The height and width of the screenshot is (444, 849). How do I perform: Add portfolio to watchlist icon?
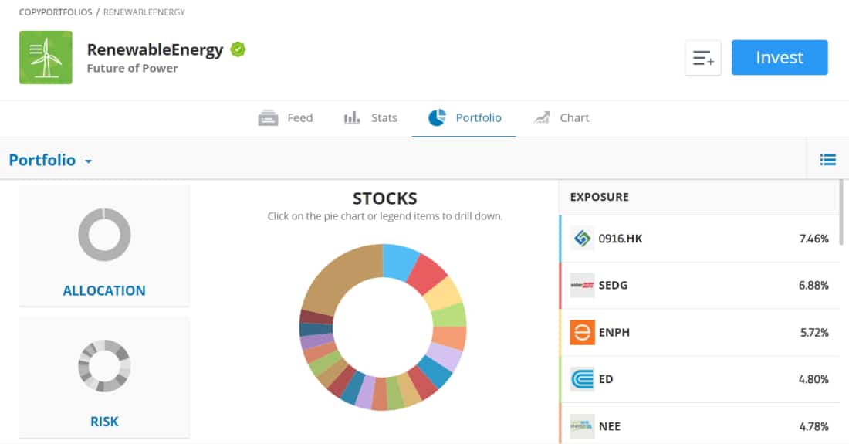click(x=703, y=57)
